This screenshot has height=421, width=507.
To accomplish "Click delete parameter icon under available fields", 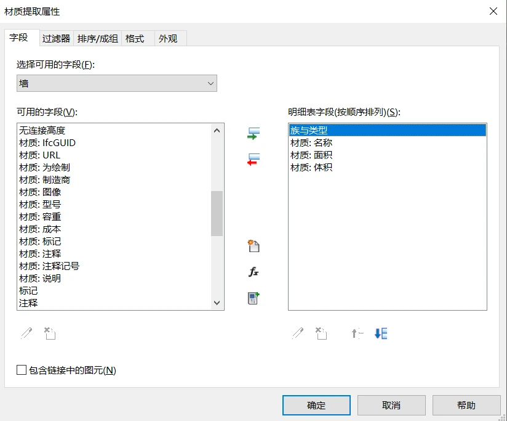I will 50,333.
